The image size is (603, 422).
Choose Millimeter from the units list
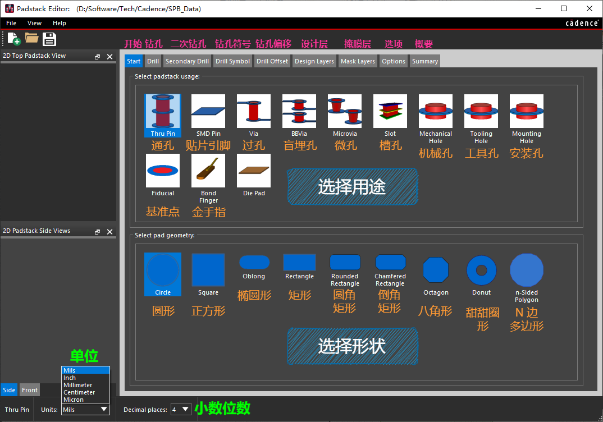[78, 385]
